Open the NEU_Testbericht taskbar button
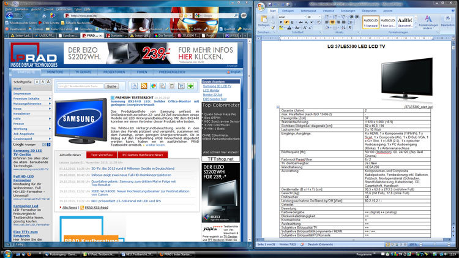The height and width of the screenshot is (258, 459). coord(138,254)
